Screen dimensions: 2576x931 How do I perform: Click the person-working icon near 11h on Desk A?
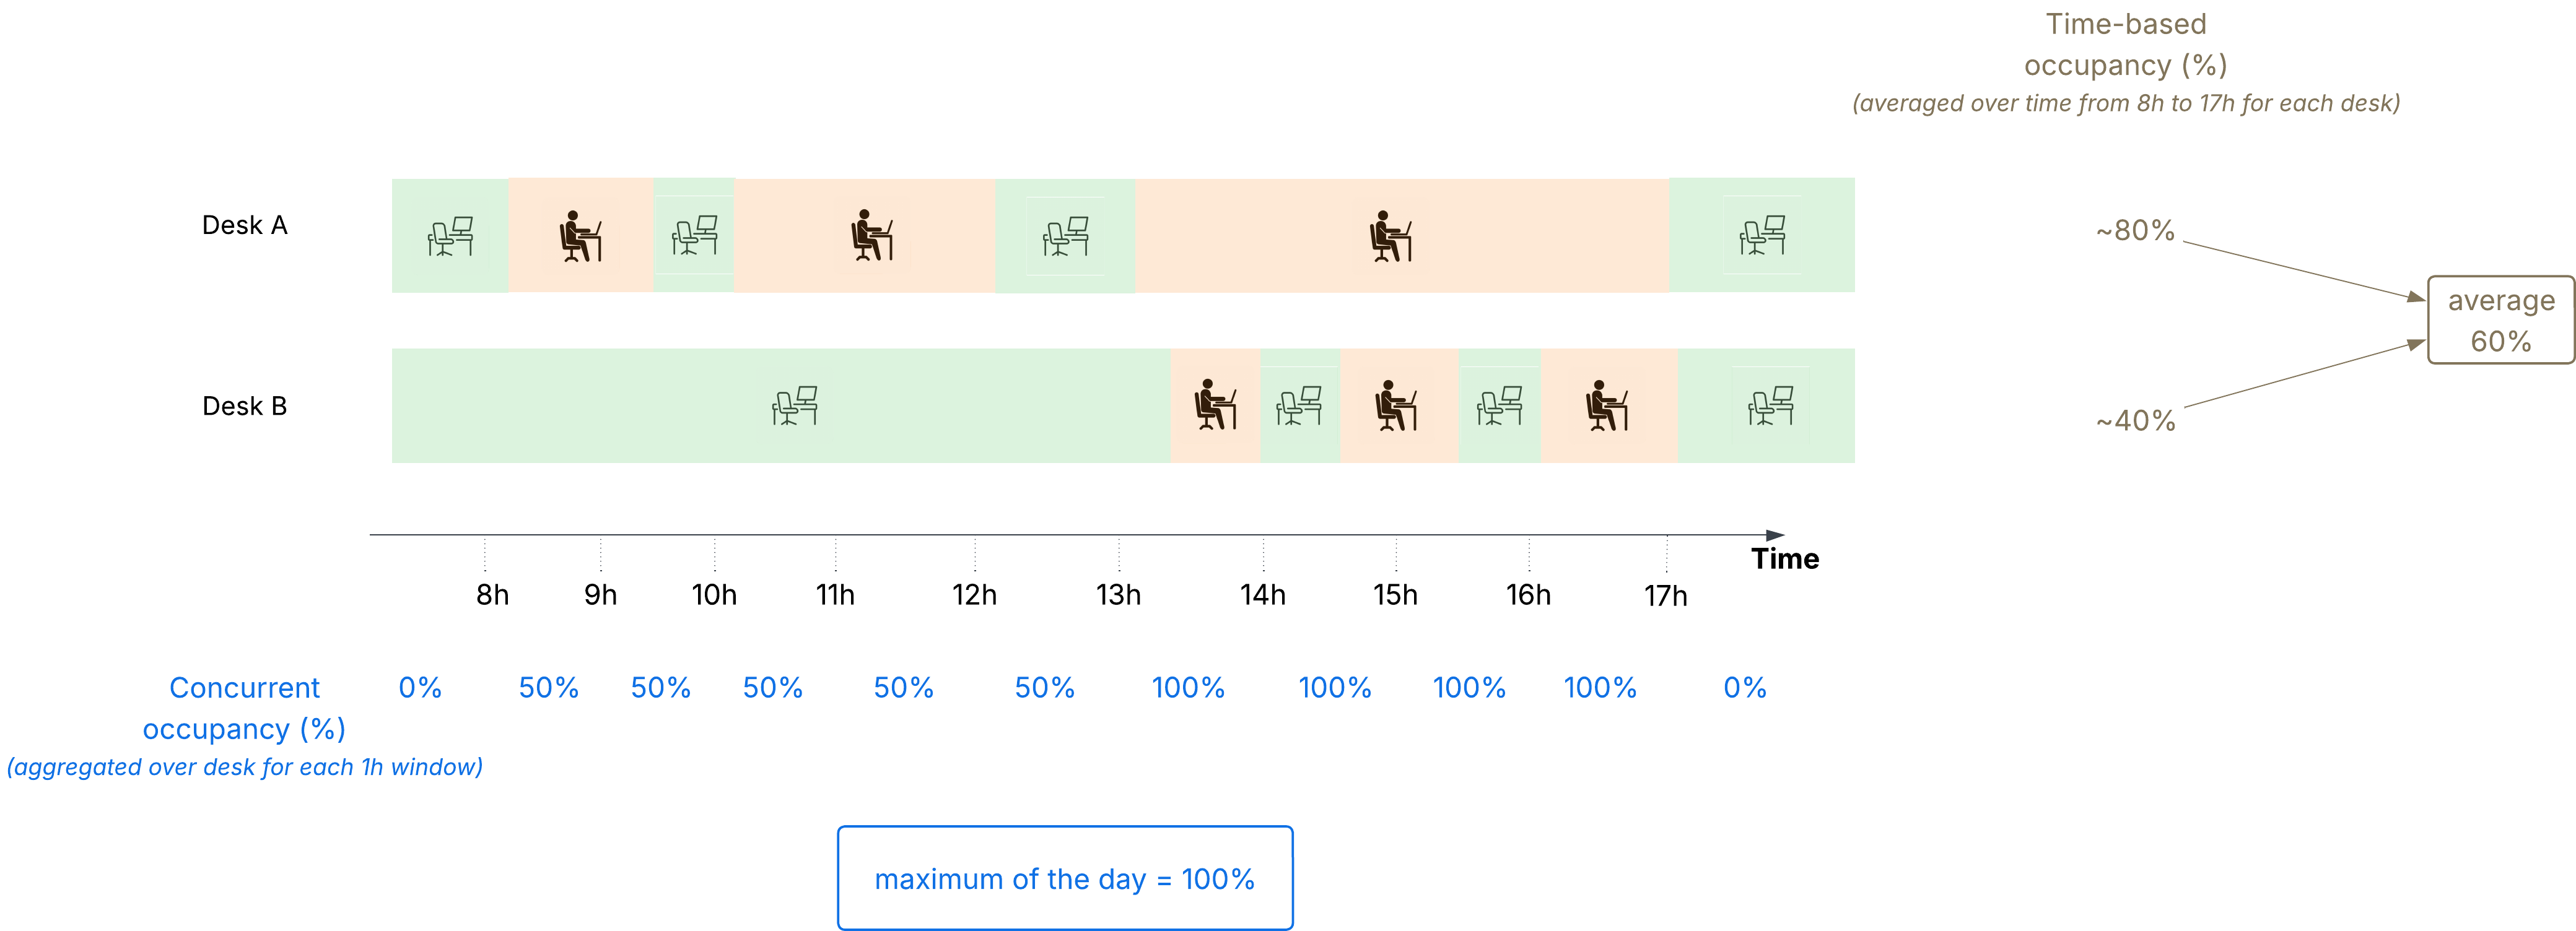click(872, 236)
